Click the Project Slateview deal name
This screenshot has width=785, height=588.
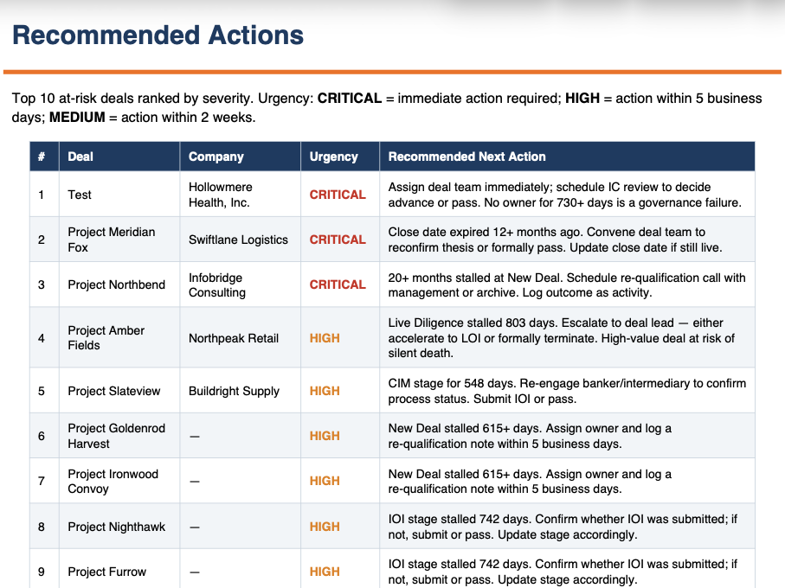click(114, 391)
